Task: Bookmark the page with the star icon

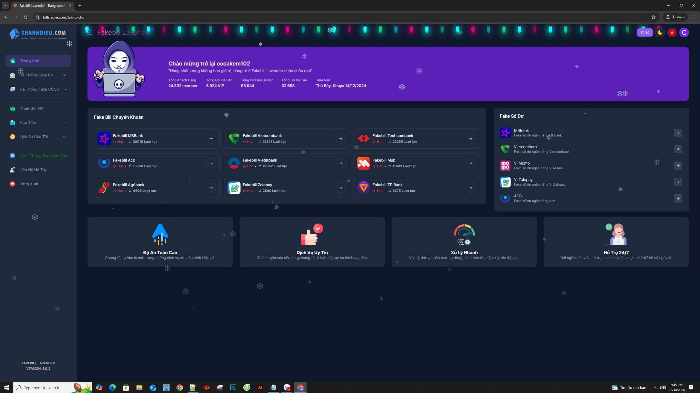Action: pos(653,17)
